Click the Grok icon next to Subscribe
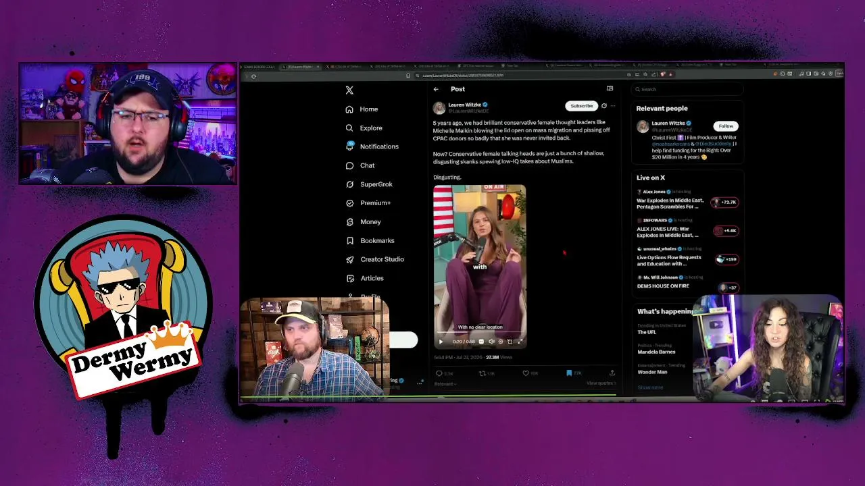865x486 pixels. pyautogui.click(x=604, y=106)
